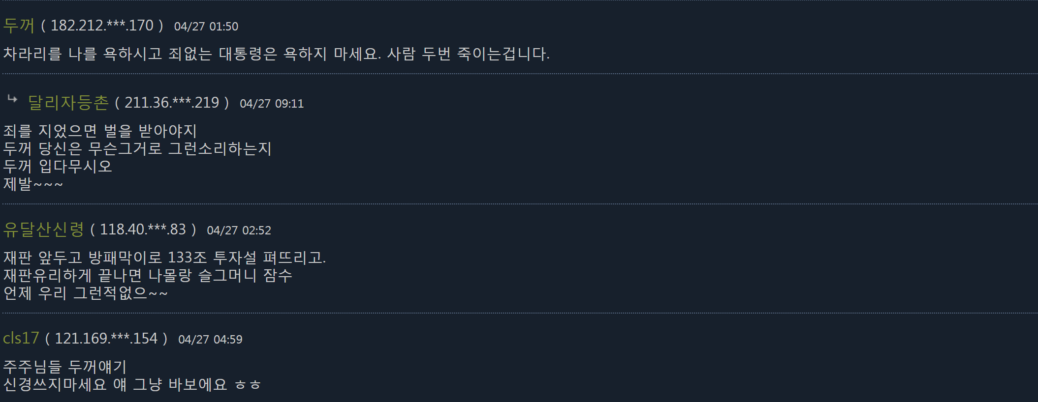Click the timestamp 04/27 02:52

[x=239, y=230]
